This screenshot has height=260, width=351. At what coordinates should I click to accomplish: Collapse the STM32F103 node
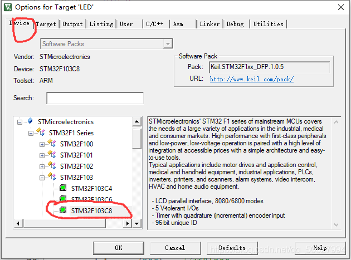pos(42,178)
